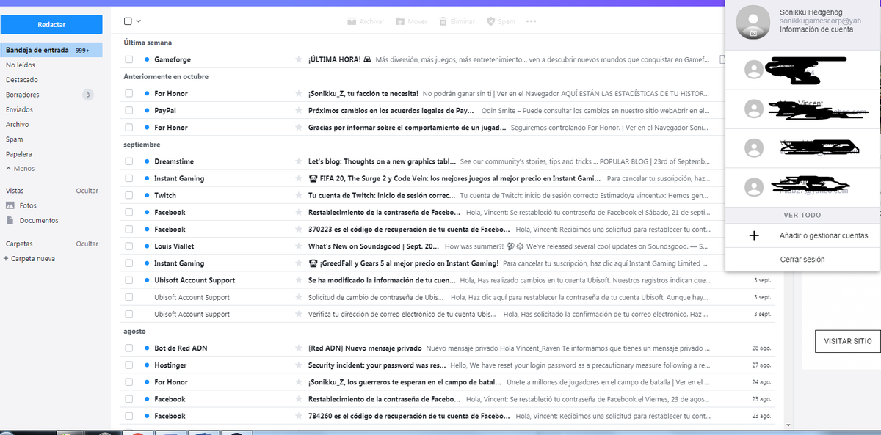Viewport: 881px width, 435px height.
Task: Open the Papelera folder
Action: click(19, 154)
